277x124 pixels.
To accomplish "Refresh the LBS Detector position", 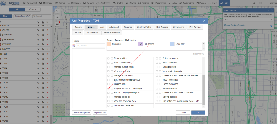I will (x=271, y=26).
